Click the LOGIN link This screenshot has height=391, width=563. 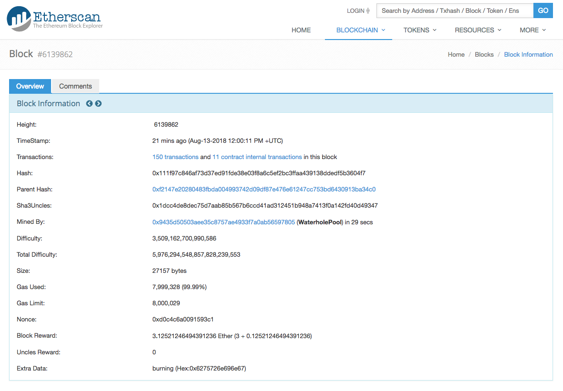coord(355,11)
